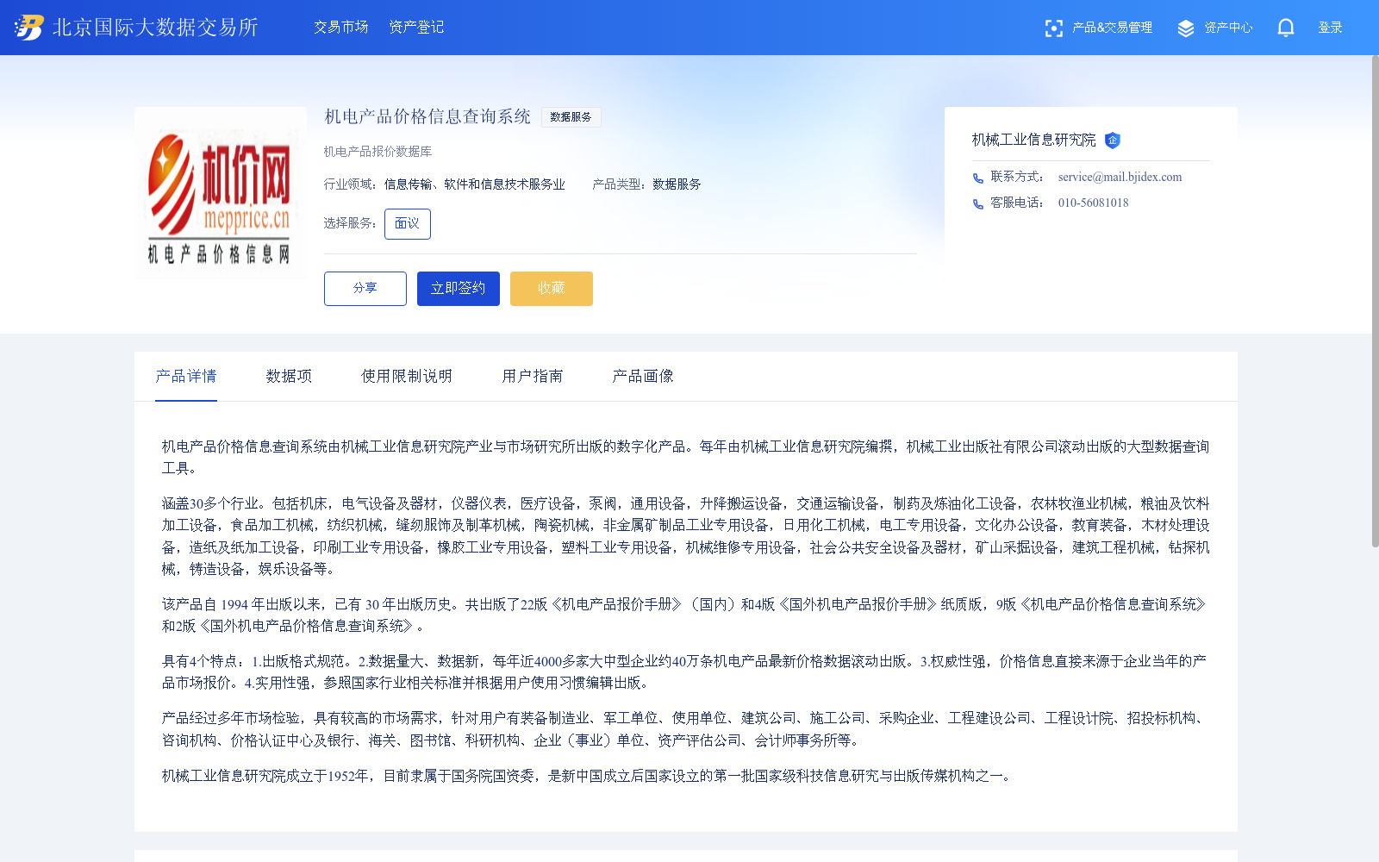The height and width of the screenshot is (862, 1379).
Task: Open the 资产登记 menu
Action: tap(416, 27)
